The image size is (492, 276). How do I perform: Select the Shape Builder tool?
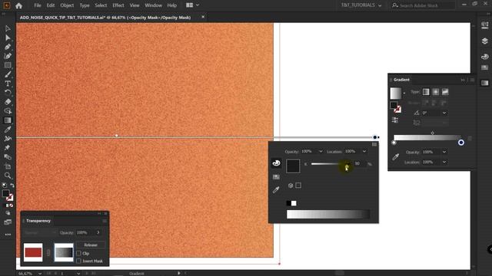coord(8,111)
